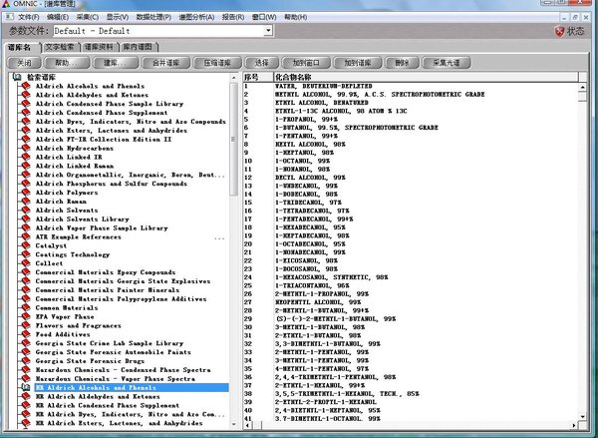
Task: Select Georgia State Crime Lab Sample Library
Action: pyautogui.click(x=110, y=343)
